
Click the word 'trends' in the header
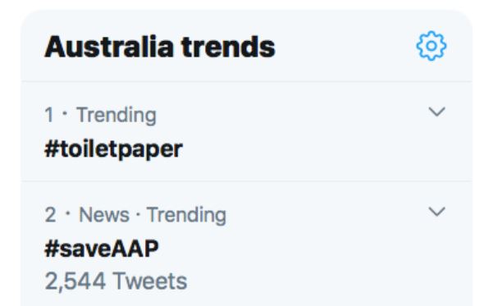click(x=228, y=47)
